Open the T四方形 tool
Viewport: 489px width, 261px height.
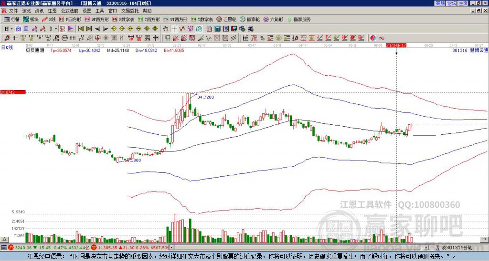tap(149, 19)
